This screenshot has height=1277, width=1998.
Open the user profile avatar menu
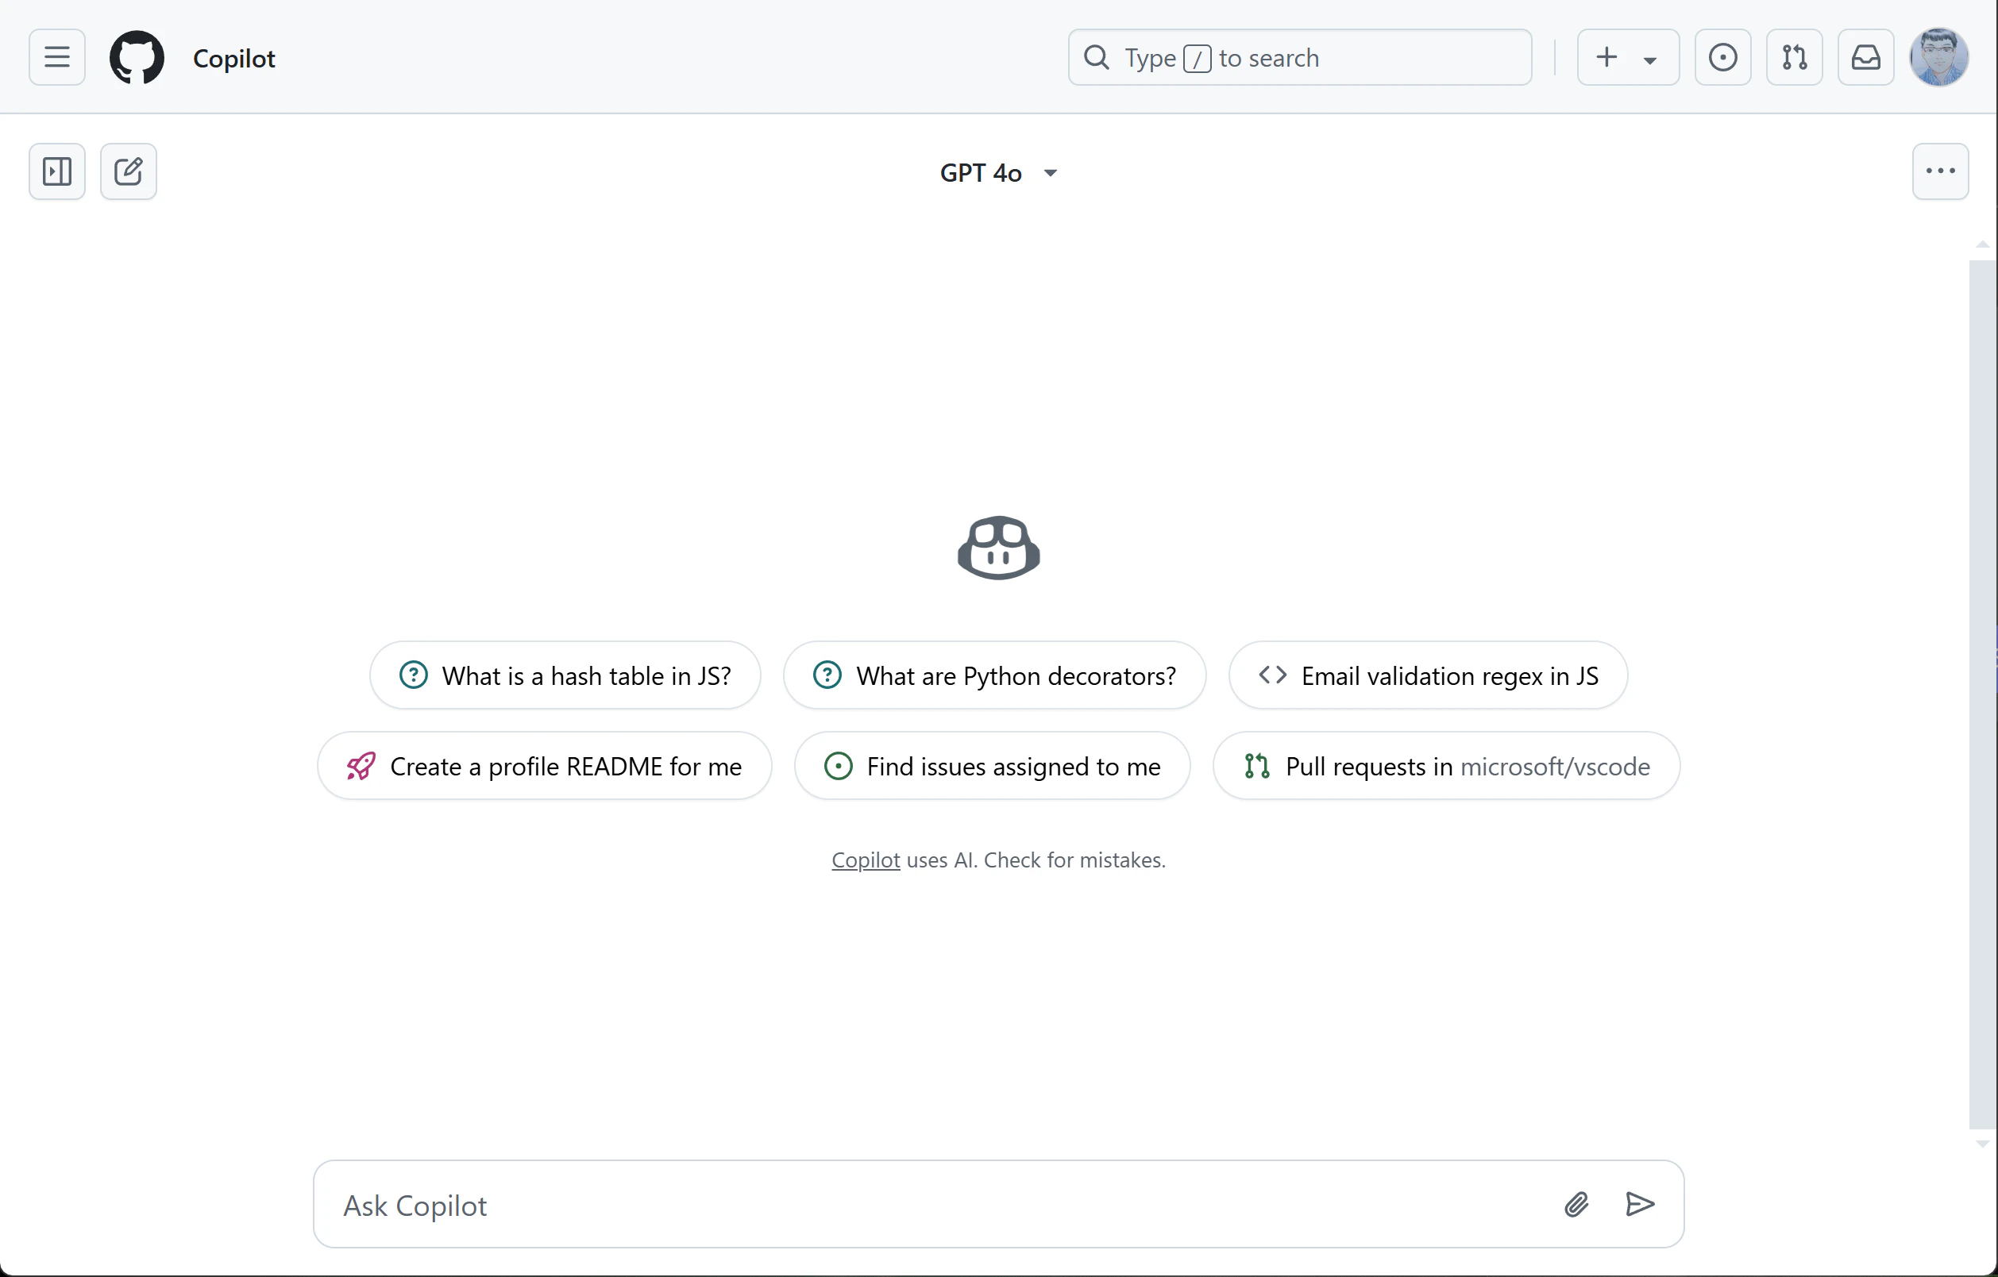(x=1938, y=57)
